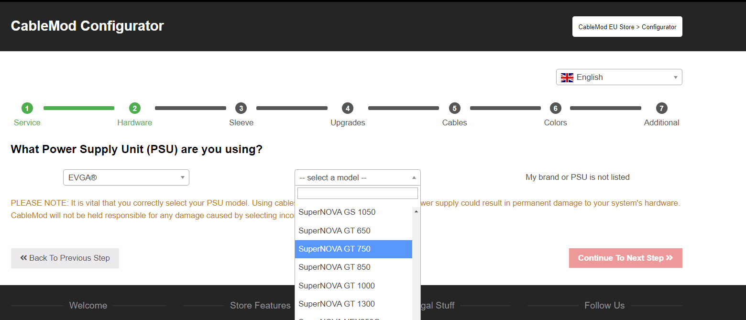Select SuperNOVA GT 650 from list
Viewport: 746px width, 320px height.
point(353,231)
